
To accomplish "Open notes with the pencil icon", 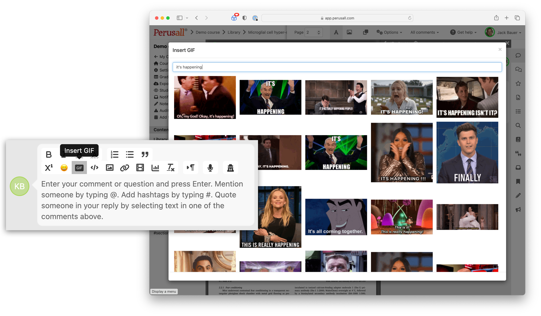I will (518, 195).
